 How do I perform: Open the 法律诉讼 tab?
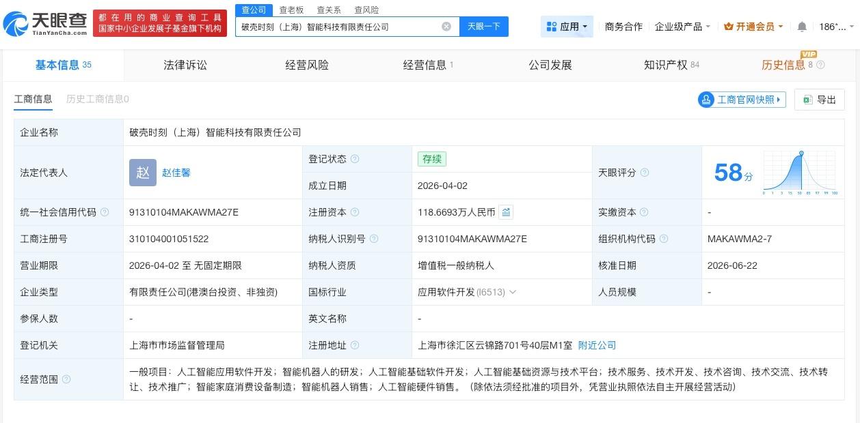(x=185, y=65)
